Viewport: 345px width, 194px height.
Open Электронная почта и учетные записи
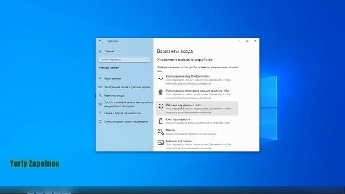tap(127, 87)
